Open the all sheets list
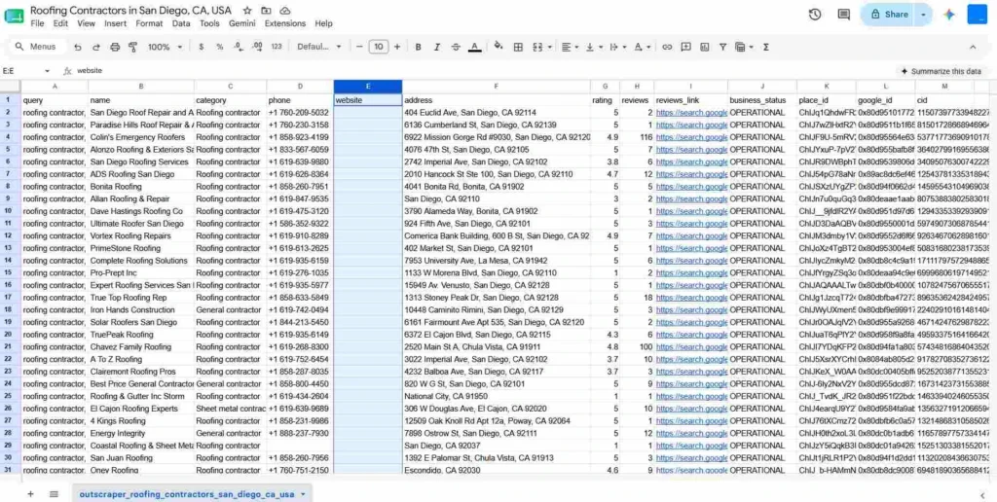Screen dimensions: 997x502 [x=55, y=494]
